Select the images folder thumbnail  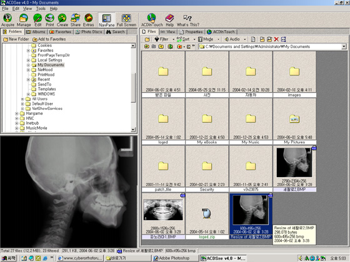tap(294, 74)
